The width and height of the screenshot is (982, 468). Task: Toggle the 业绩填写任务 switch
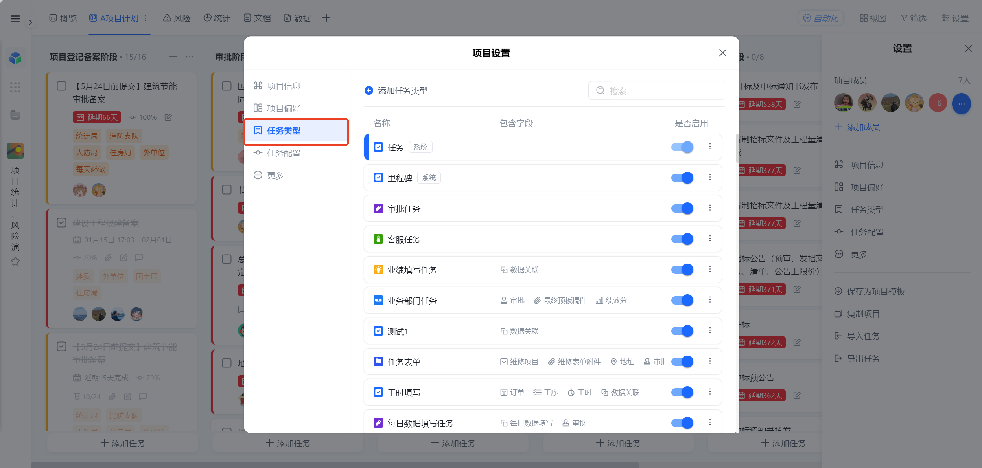[682, 270]
